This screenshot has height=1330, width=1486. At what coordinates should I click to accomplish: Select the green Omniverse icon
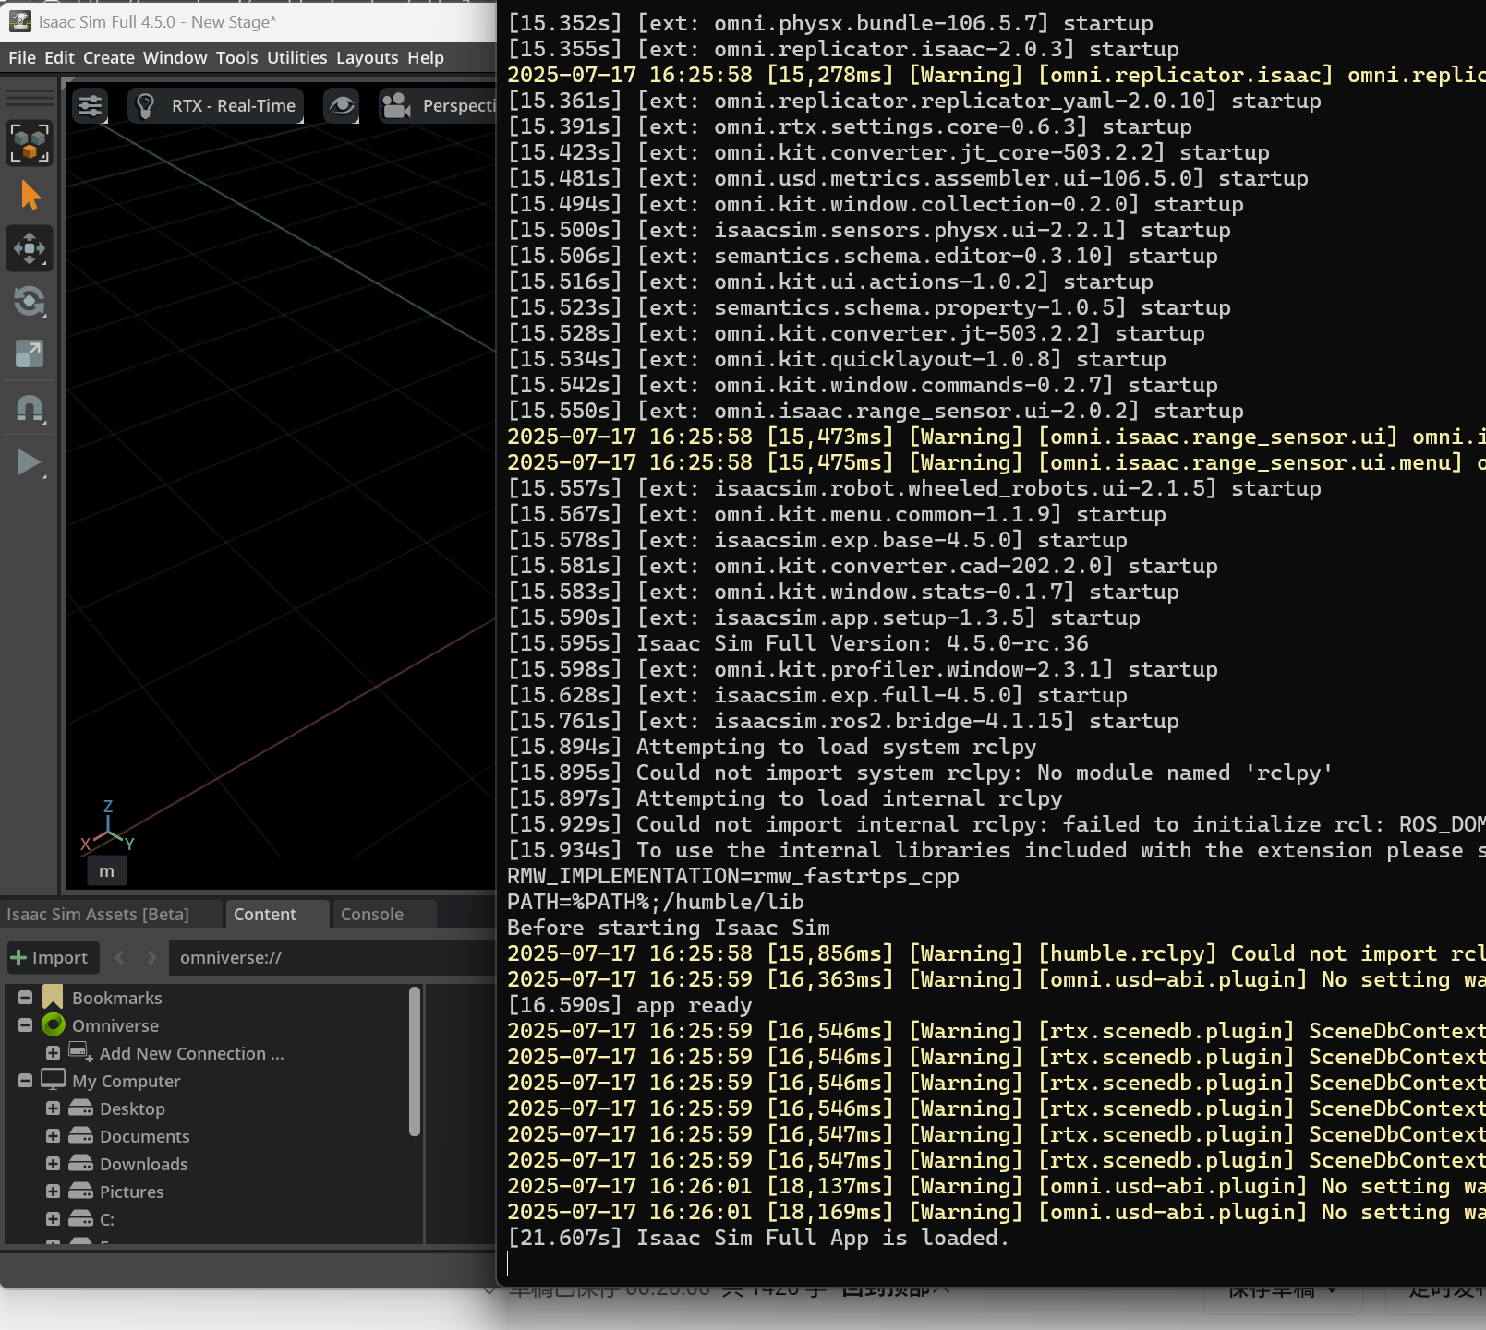(x=54, y=1024)
